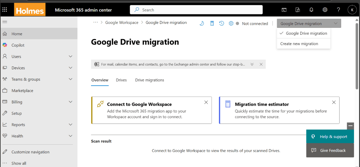The width and height of the screenshot is (360, 167).
Task: Click Microsoft 365 admin center title
Action: tap(83, 10)
